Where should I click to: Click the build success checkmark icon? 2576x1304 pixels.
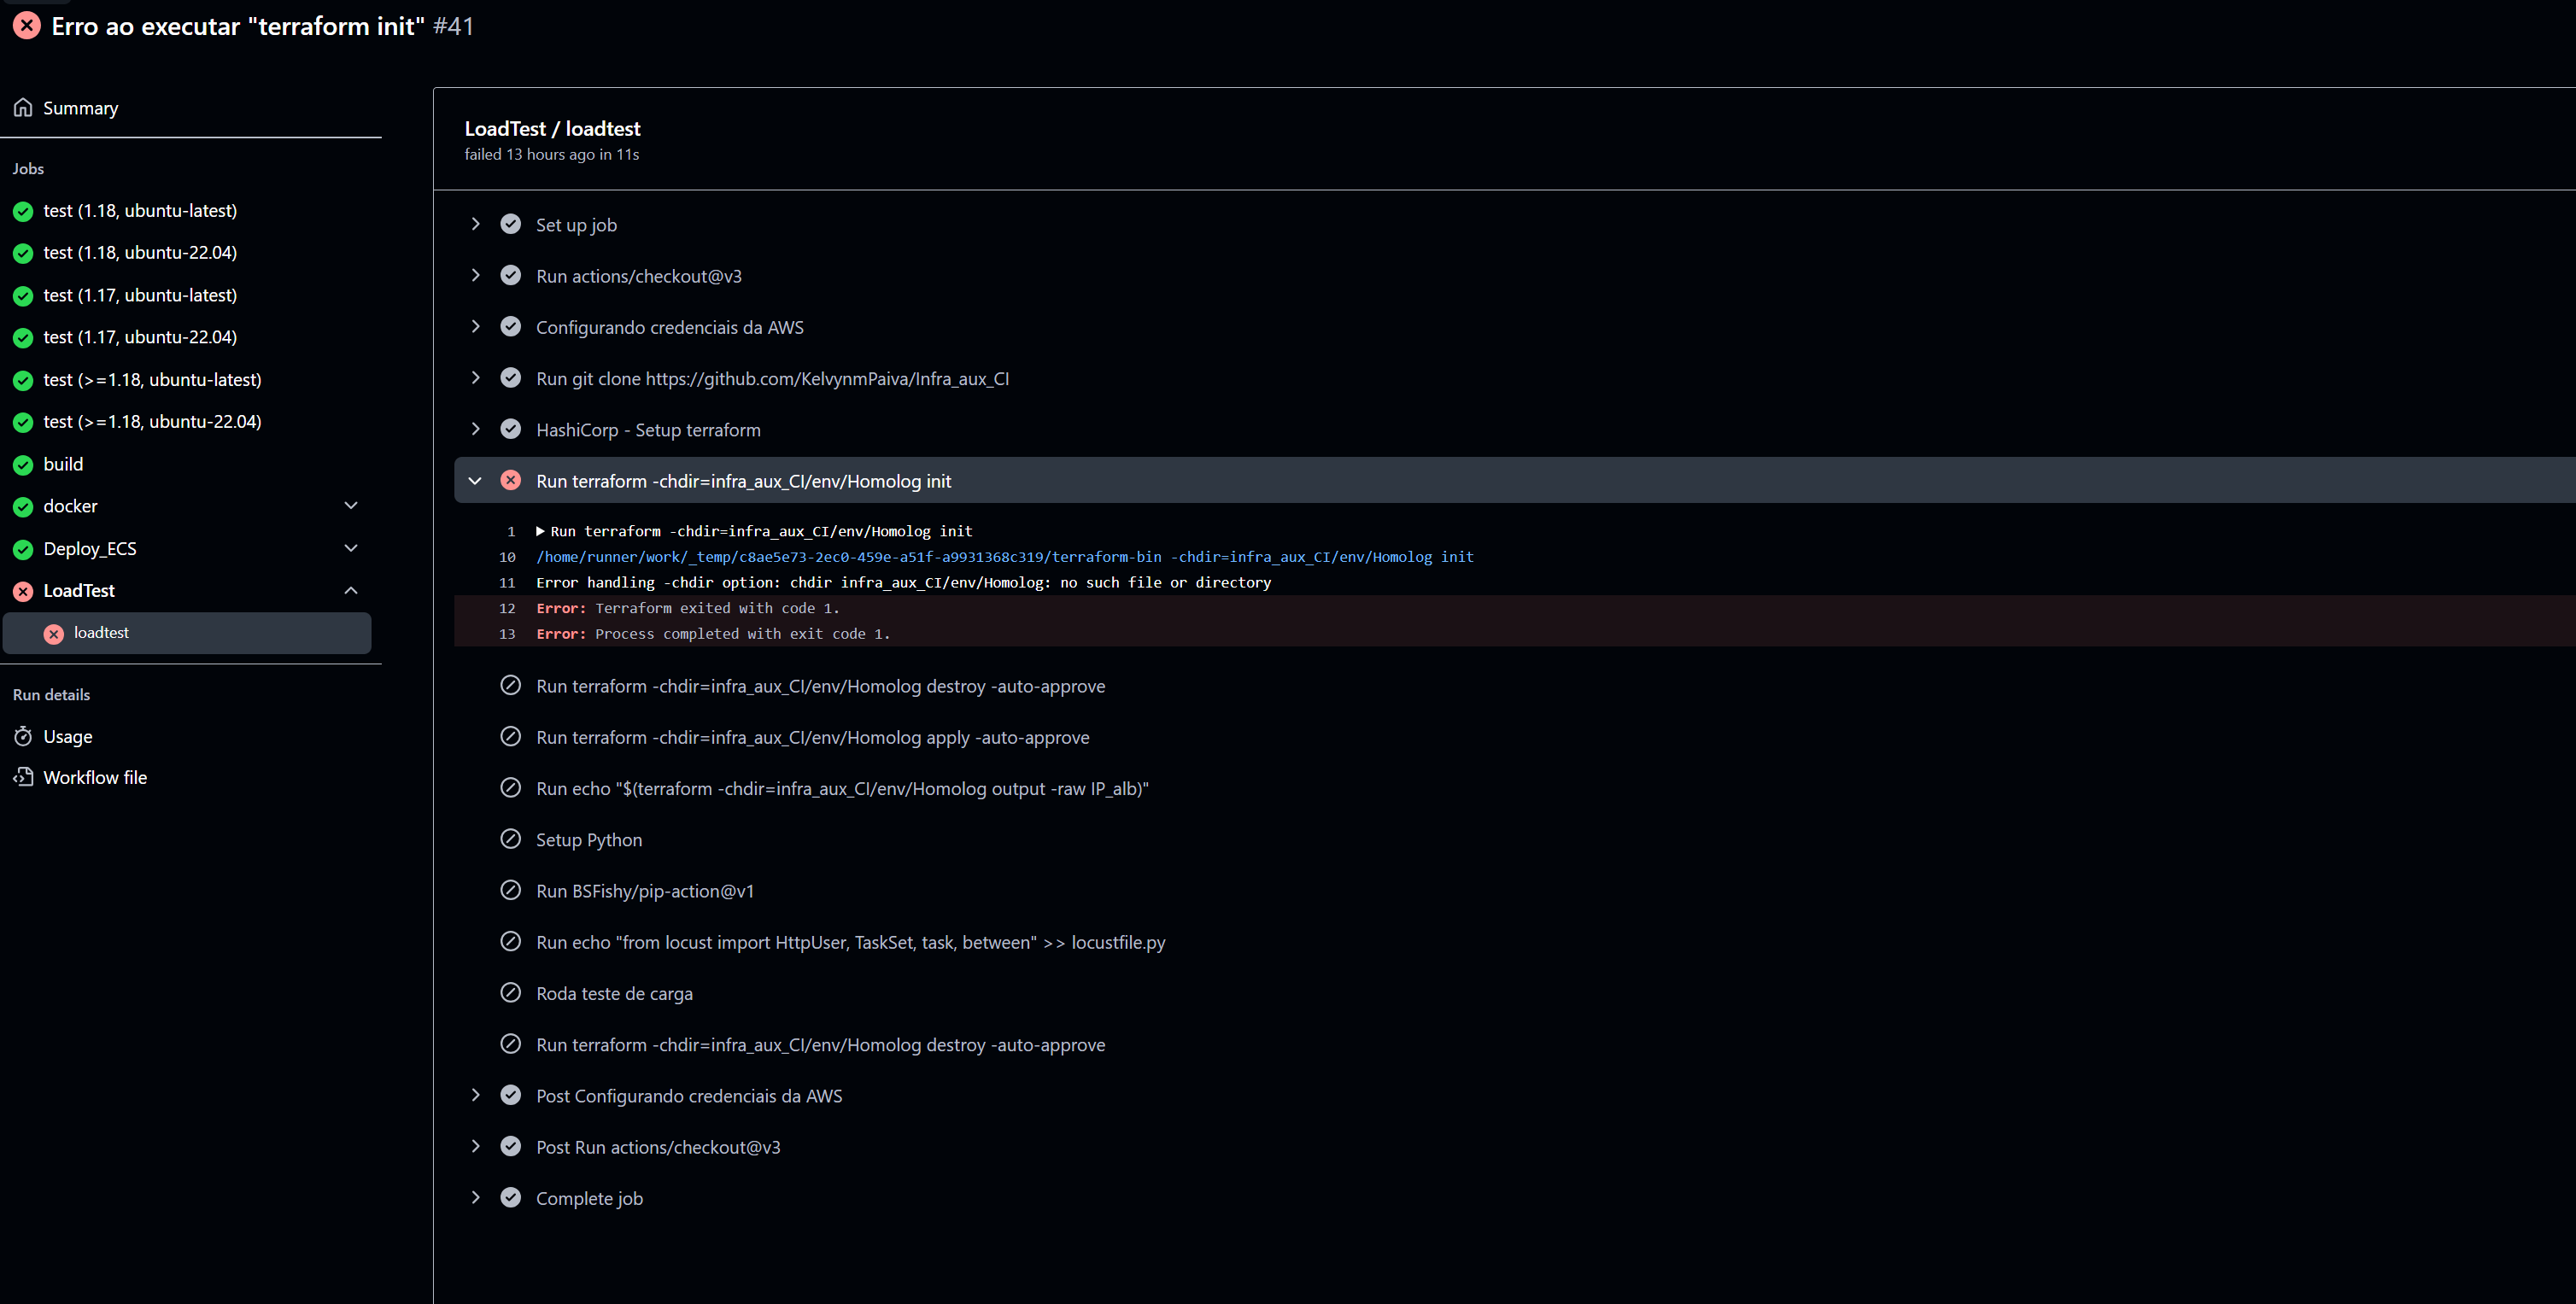pos(25,464)
